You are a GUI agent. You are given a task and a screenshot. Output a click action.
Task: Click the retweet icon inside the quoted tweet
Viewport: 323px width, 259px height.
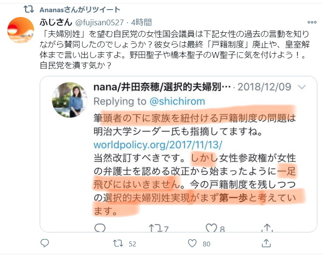click(155, 228)
